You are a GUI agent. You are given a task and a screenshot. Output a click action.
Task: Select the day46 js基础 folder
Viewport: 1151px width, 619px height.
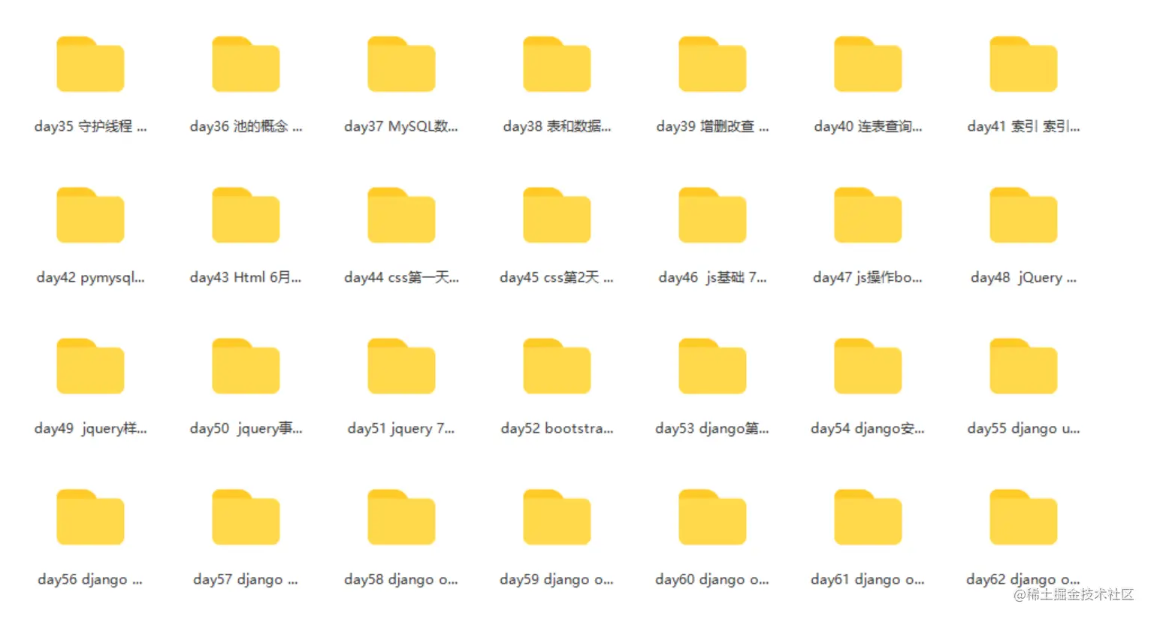click(x=712, y=216)
